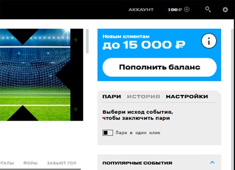The image size is (235, 170).
Task: Select the 'Забьют гол' market tab
Action: pyautogui.click(x=61, y=163)
